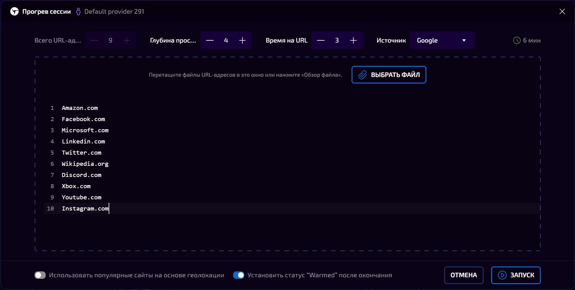Click the estimated time text 6 мин
The width and height of the screenshot is (575, 290).
[x=532, y=40]
